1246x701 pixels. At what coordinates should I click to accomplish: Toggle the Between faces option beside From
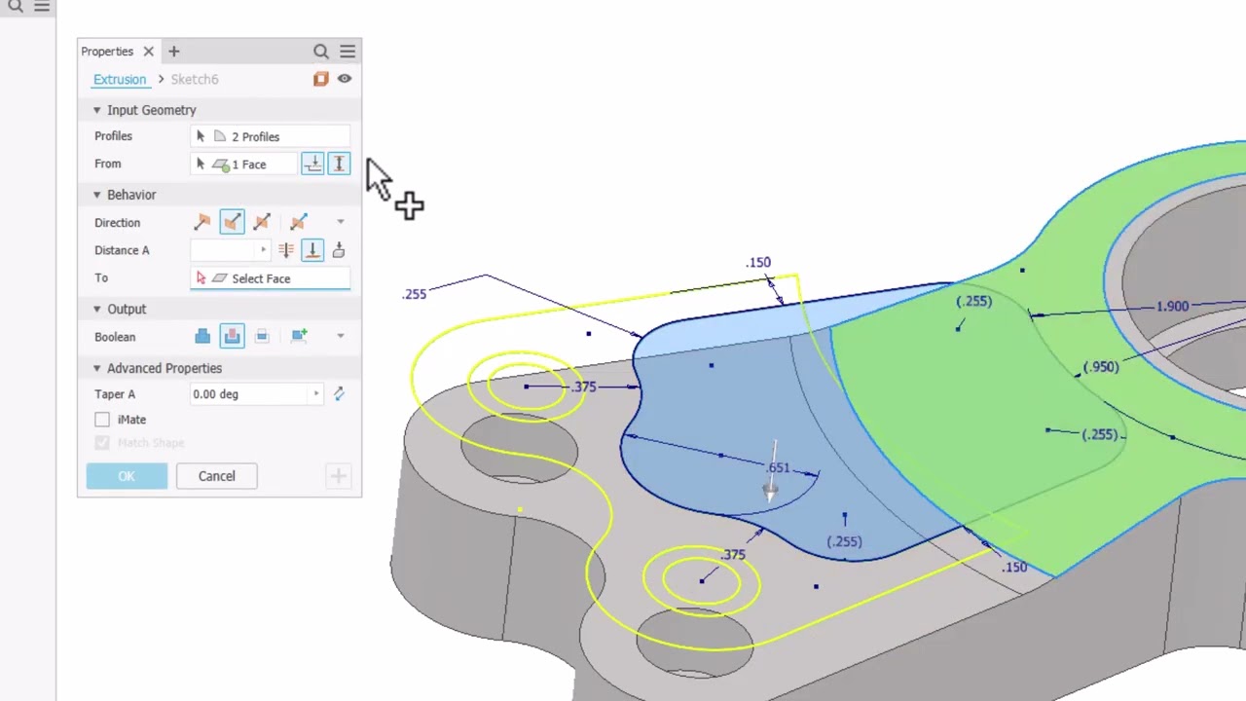(x=339, y=165)
